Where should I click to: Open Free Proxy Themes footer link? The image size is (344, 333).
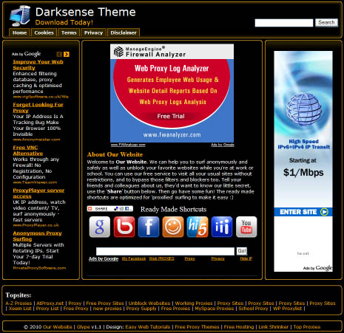(197, 327)
